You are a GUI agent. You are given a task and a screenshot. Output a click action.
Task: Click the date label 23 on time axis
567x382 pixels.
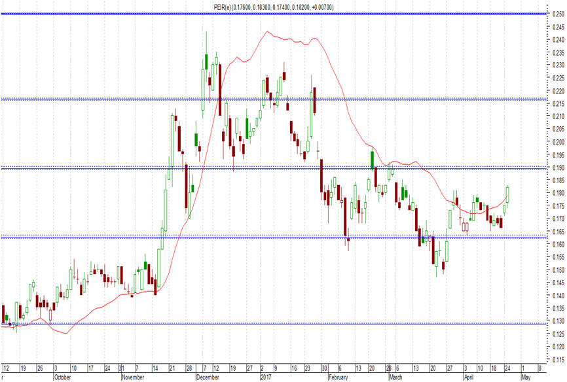[x=307, y=368]
